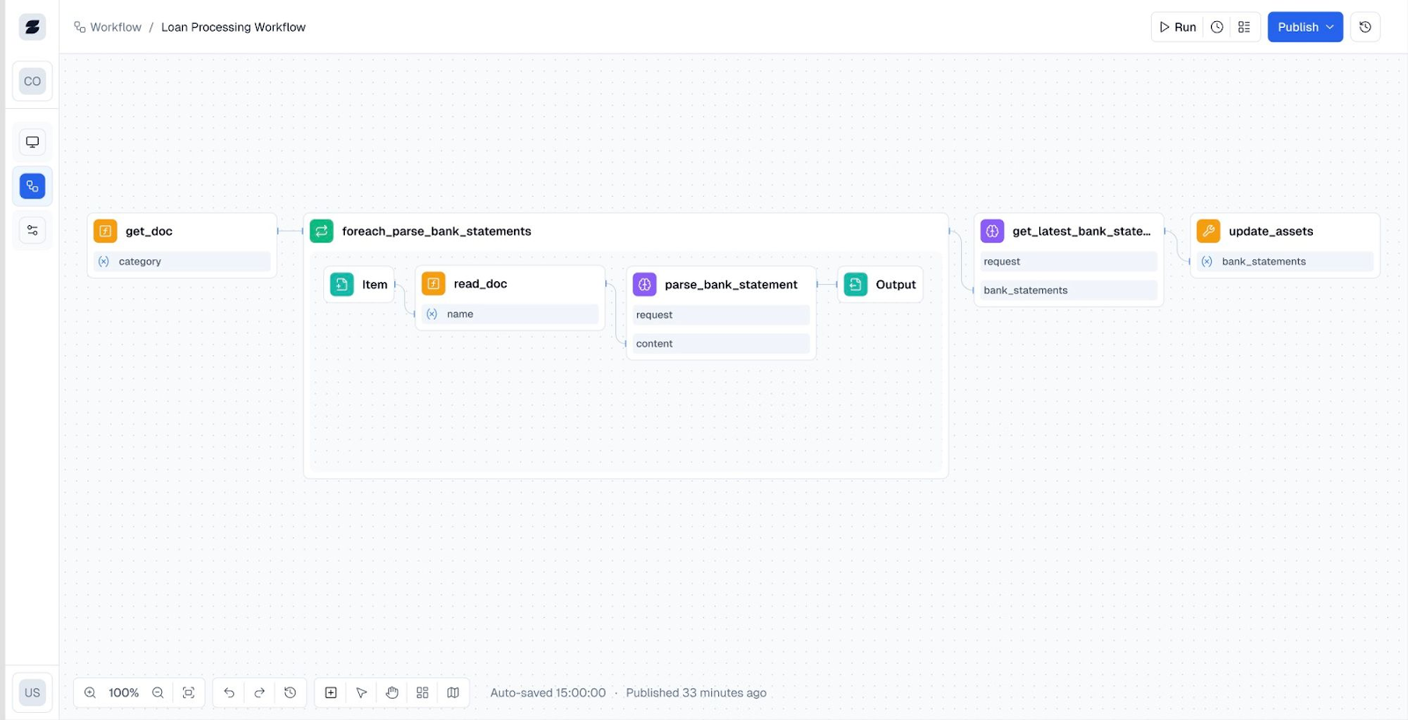Screen dimensions: 1408x720
Task: Click the 100% zoom level
Action: click(124, 693)
